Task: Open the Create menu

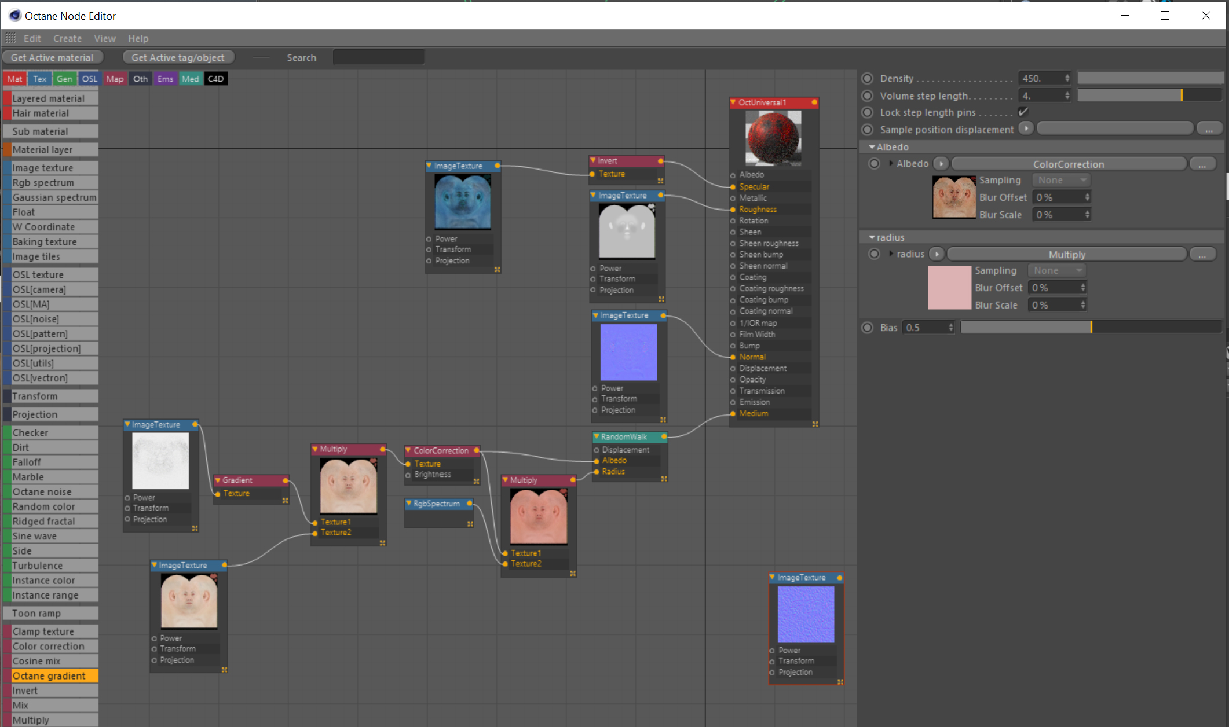Action: [x=67, y=38]
